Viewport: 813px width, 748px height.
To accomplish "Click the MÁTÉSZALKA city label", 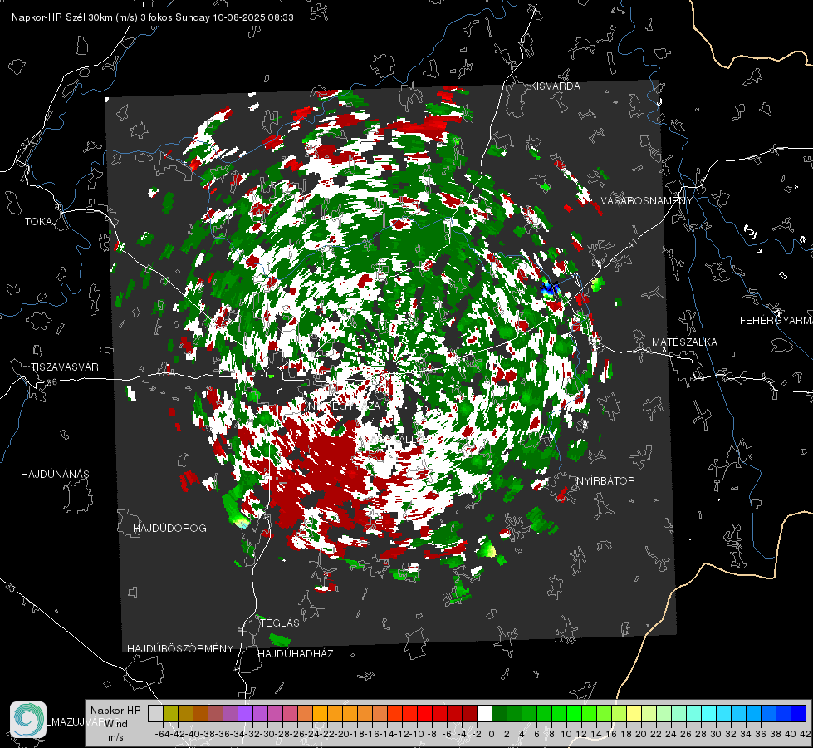I will tap(684, 342).
